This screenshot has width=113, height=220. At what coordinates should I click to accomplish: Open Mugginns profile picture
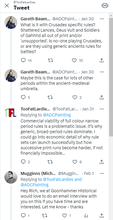tap(11, 177)
